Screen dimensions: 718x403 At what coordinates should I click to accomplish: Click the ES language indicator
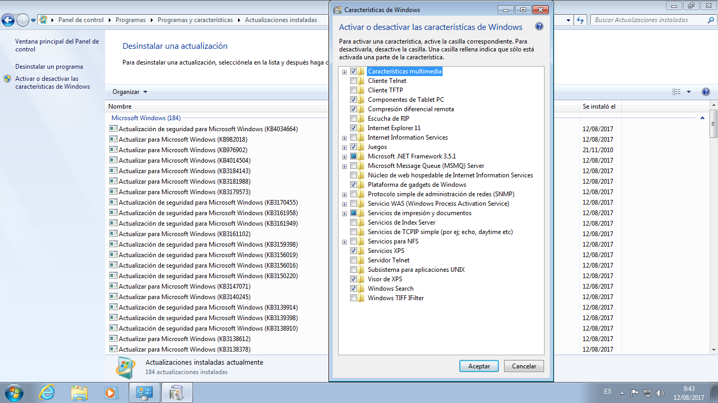[608, 391]
